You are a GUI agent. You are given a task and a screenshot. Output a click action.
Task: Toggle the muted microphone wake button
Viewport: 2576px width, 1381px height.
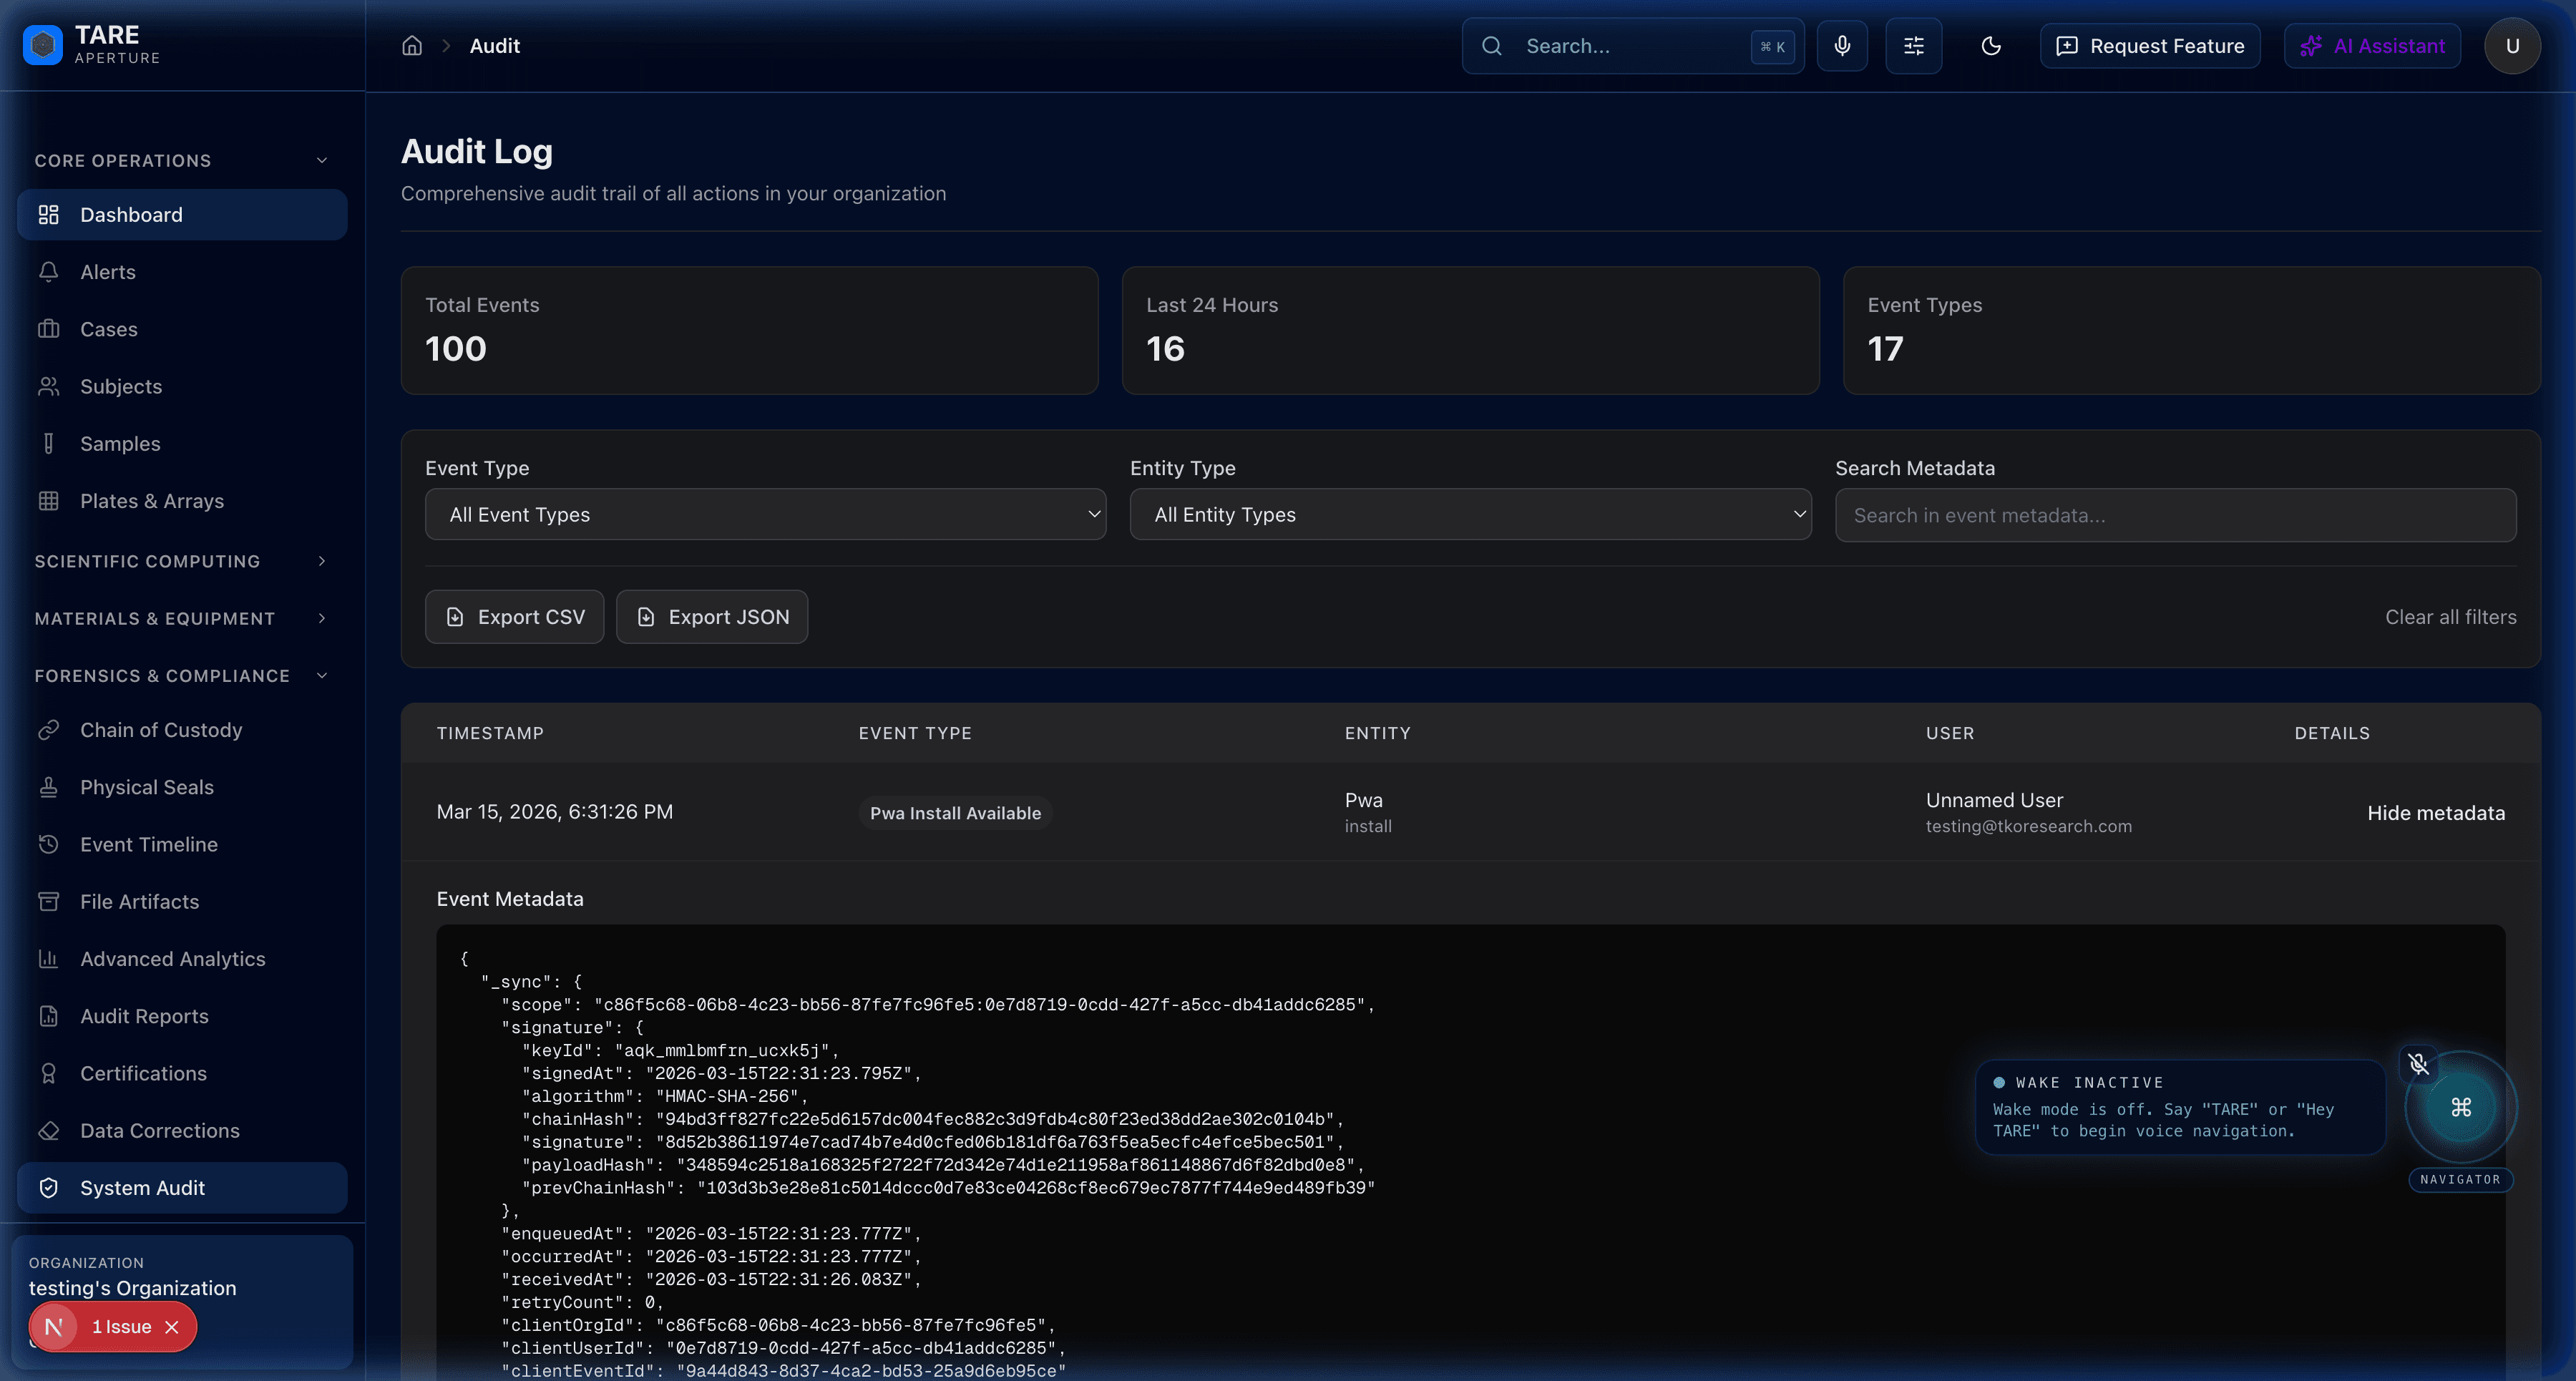click(2418, 1064)
